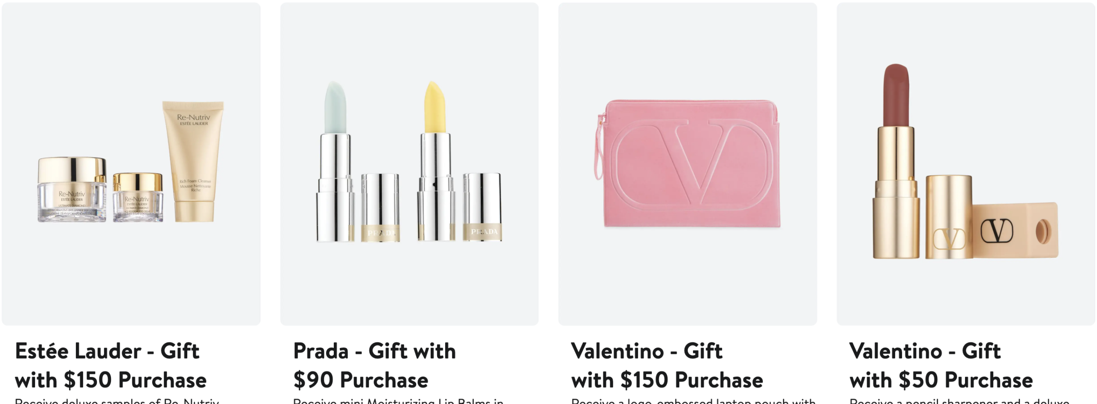Open the Prada lip balm gift image
This screenshot has height=404, width=1097.
tap(409, 164)
